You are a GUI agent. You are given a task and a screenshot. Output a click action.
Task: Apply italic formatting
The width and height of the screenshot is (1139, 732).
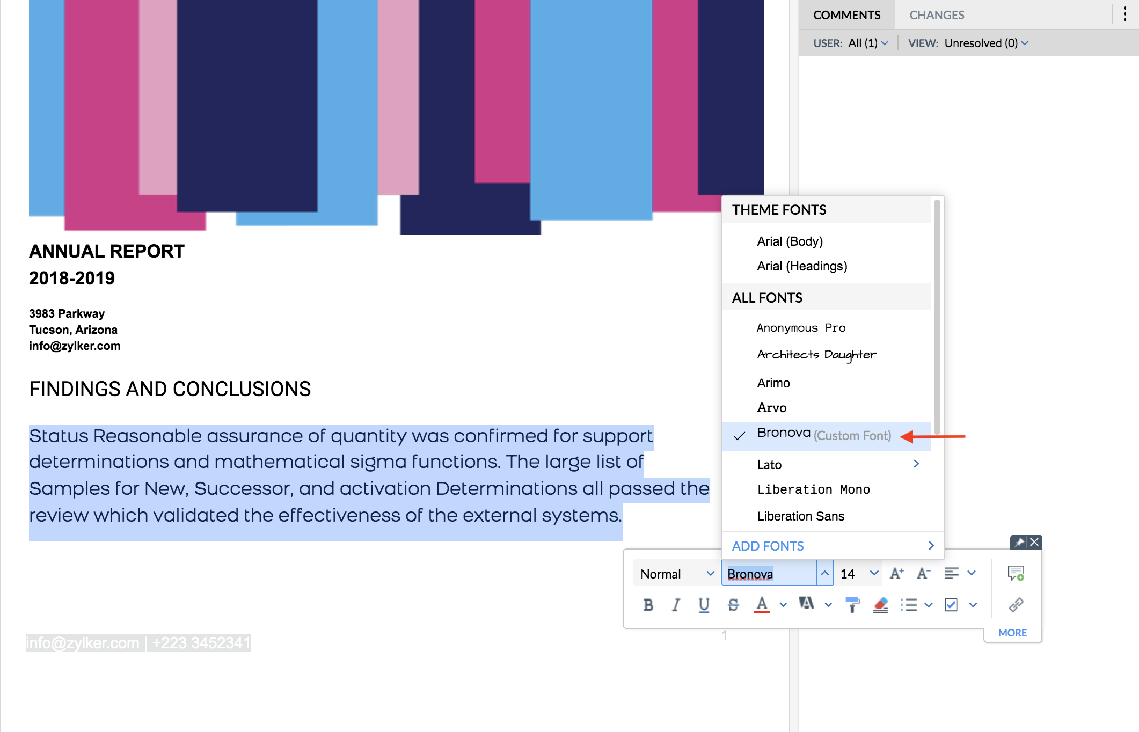676,605
